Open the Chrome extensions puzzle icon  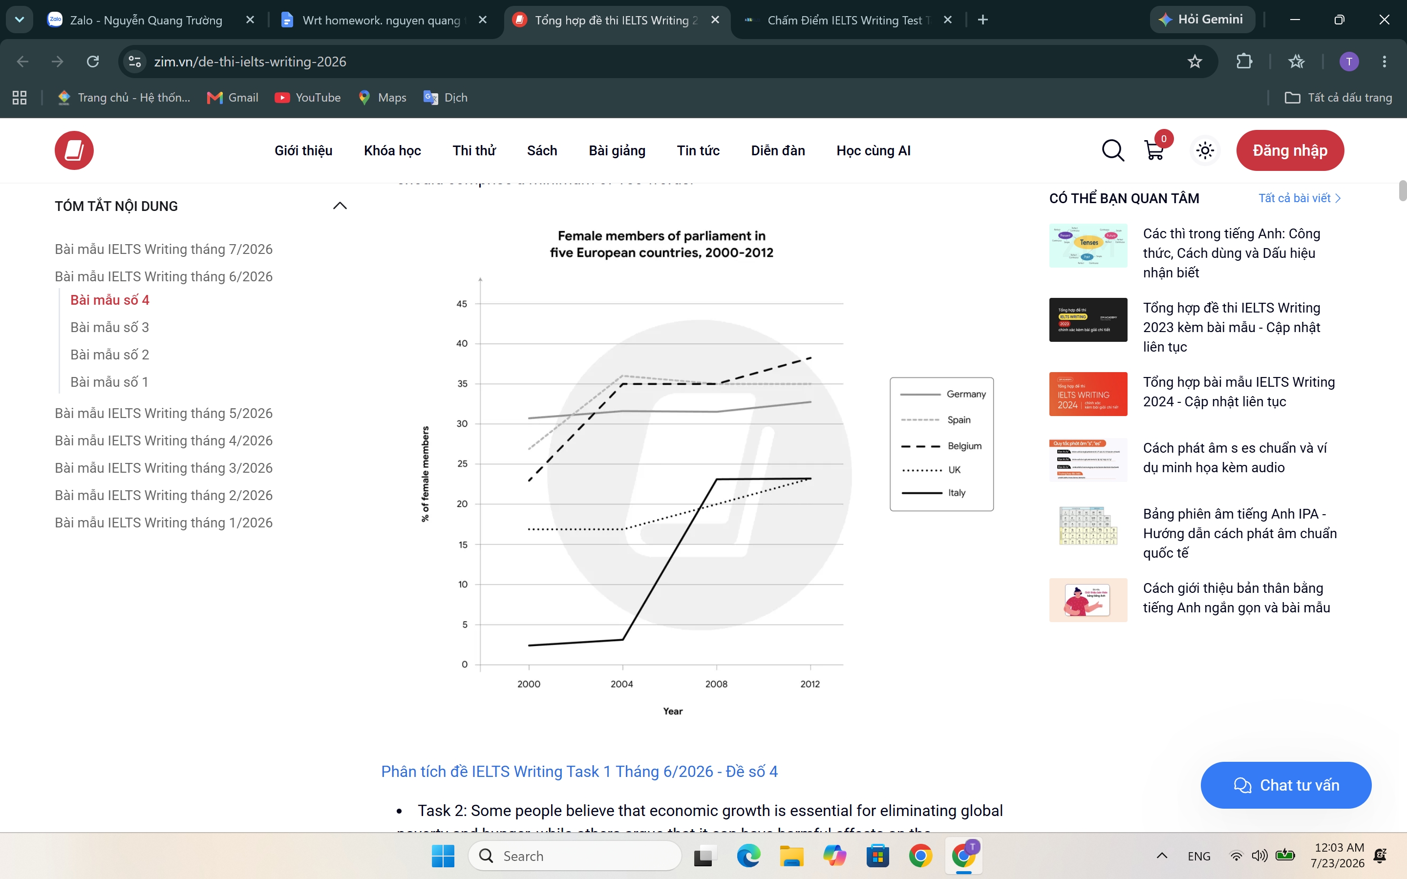[1244, 62]
